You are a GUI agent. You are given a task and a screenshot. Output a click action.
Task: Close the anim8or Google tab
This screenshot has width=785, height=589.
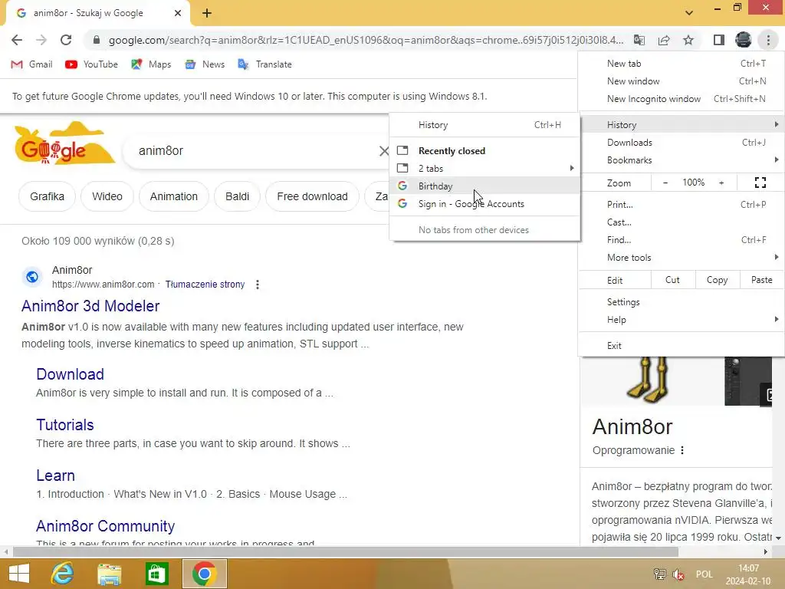178,13
